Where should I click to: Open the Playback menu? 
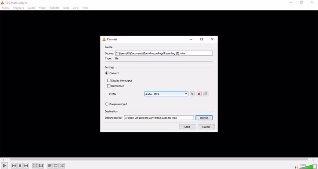19,8
